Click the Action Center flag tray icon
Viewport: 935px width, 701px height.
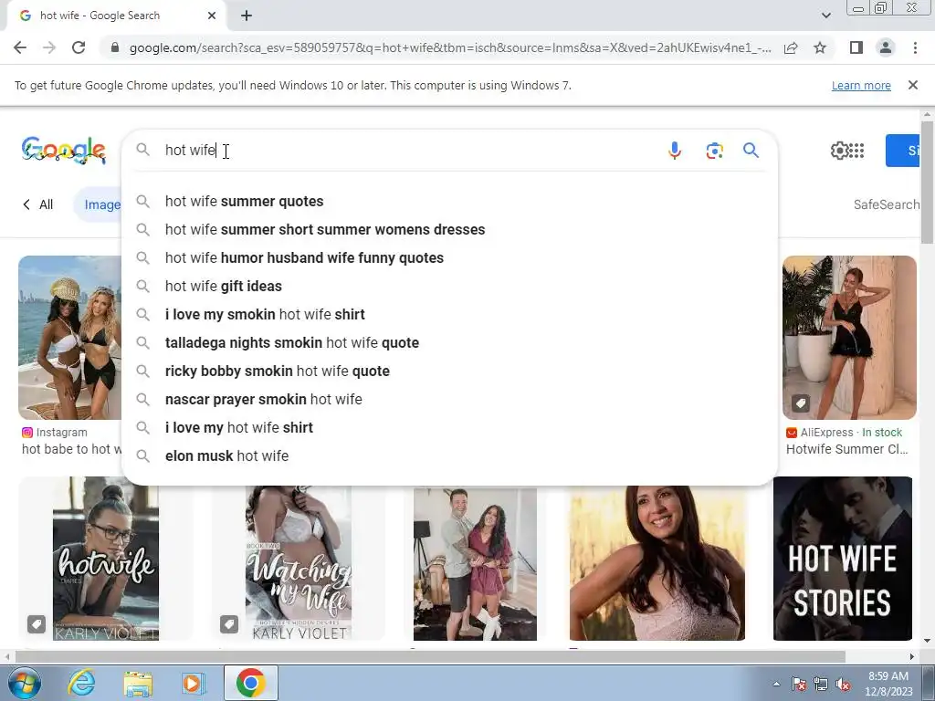tap(799, 685)
